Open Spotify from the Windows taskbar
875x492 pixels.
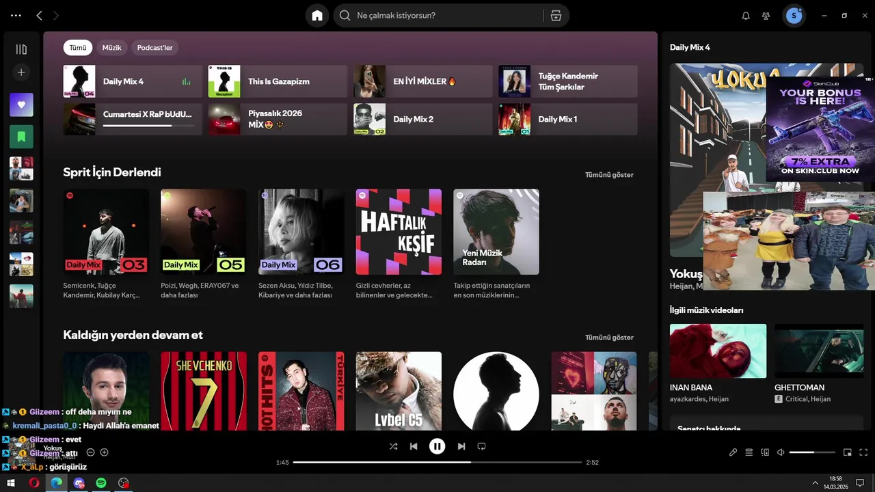(x=101, y=483)
